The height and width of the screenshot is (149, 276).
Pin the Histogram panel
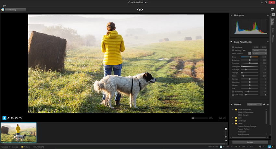(268, 16)
